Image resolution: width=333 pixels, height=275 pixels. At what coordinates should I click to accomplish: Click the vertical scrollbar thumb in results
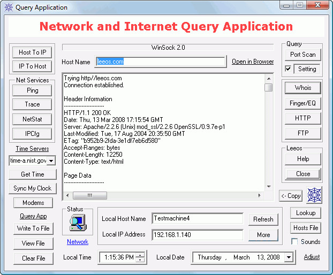click(x=269, y=88)
